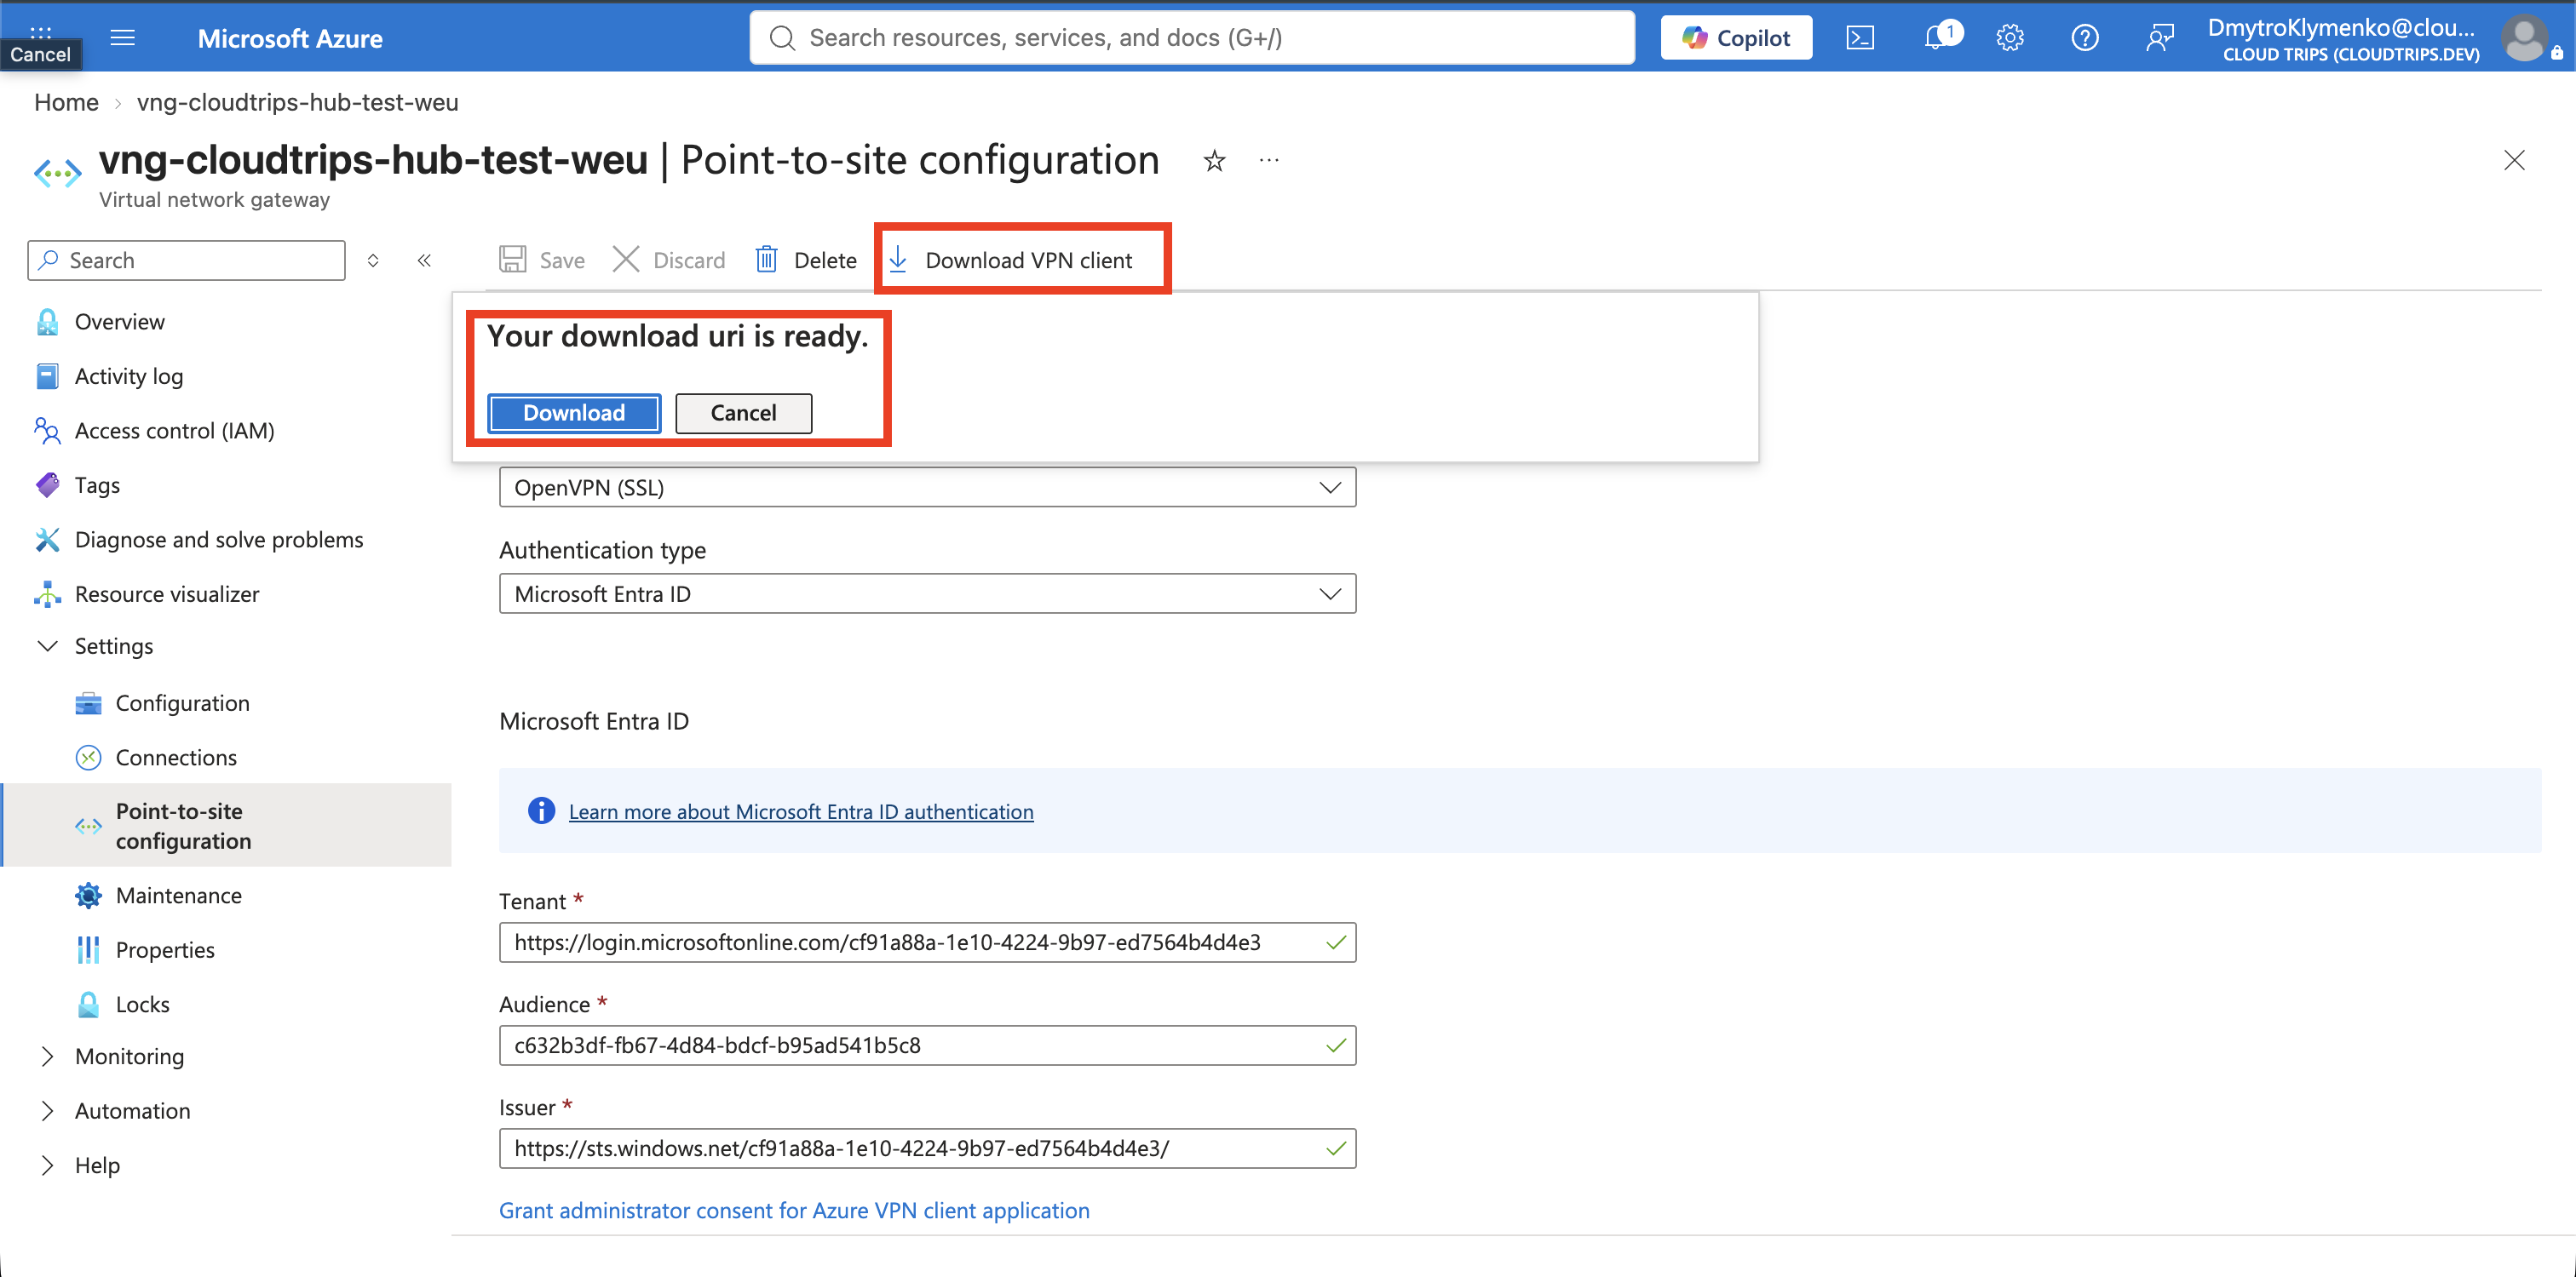Image resolution: width=2576 pixels, height=1277 pixels.
Task: Close the Point-to-site configuration blade
Action: 2514,160
